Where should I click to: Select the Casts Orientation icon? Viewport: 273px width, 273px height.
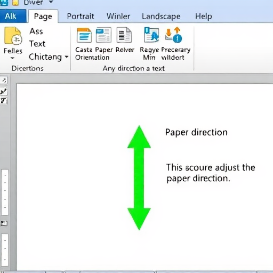[x=84, y=35]
